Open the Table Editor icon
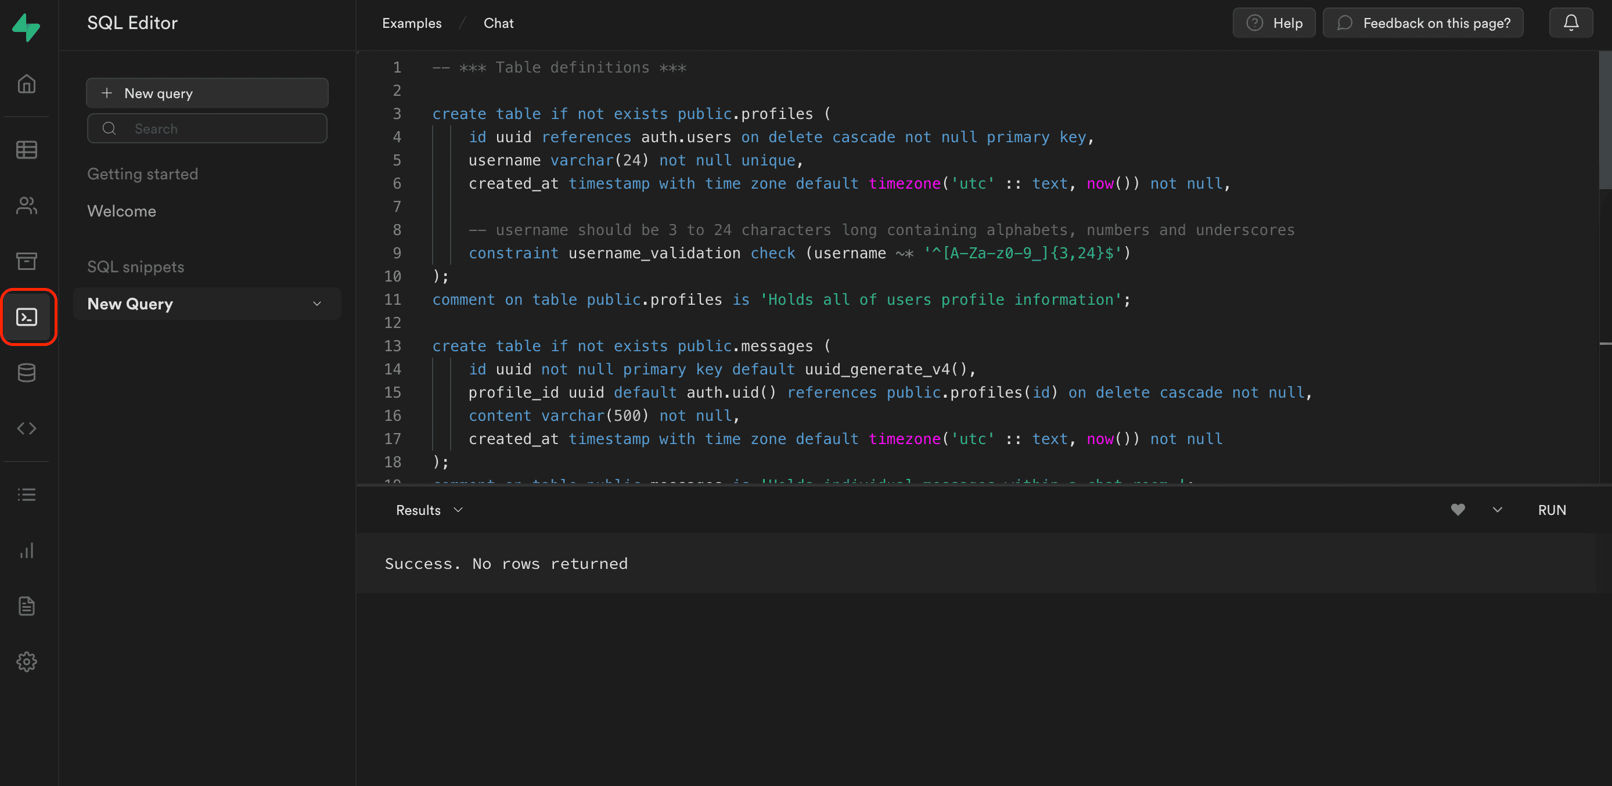Image resolution: width=1612 pixels, height=786 pixels. click(x=27, y=150)
